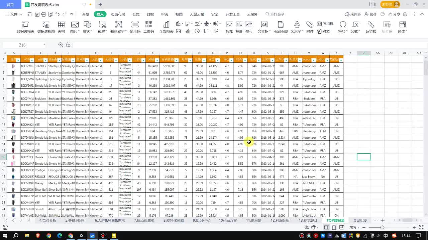
Task: Open screenshot text extraction (截图取字)
Action: (118, 27)
